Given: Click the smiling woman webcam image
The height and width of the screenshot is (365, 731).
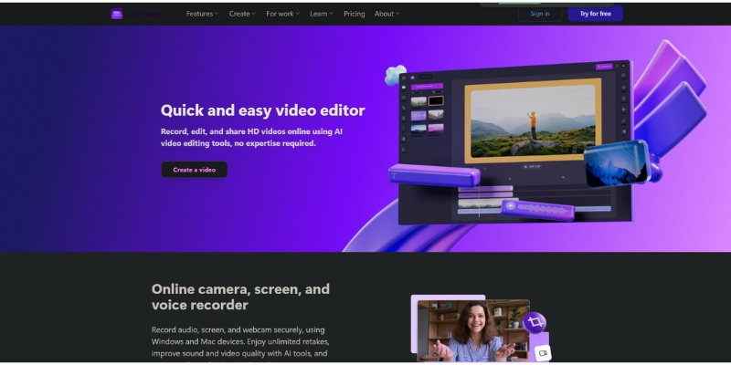Looking at the screenshot, I should click(473, 330).
